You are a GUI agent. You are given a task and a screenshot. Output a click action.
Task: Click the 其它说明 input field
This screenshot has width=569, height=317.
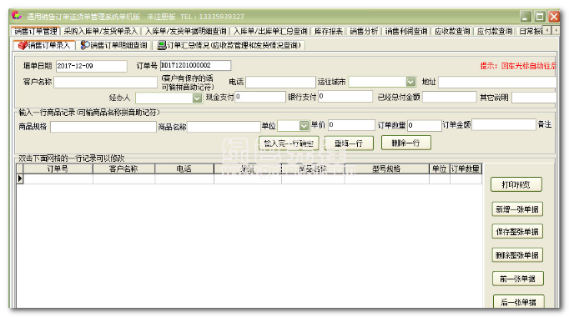tap(534, 98)
